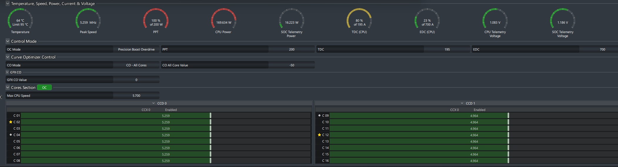Click the SOC Telemetry Power gauge

click(x=291, y=19)
